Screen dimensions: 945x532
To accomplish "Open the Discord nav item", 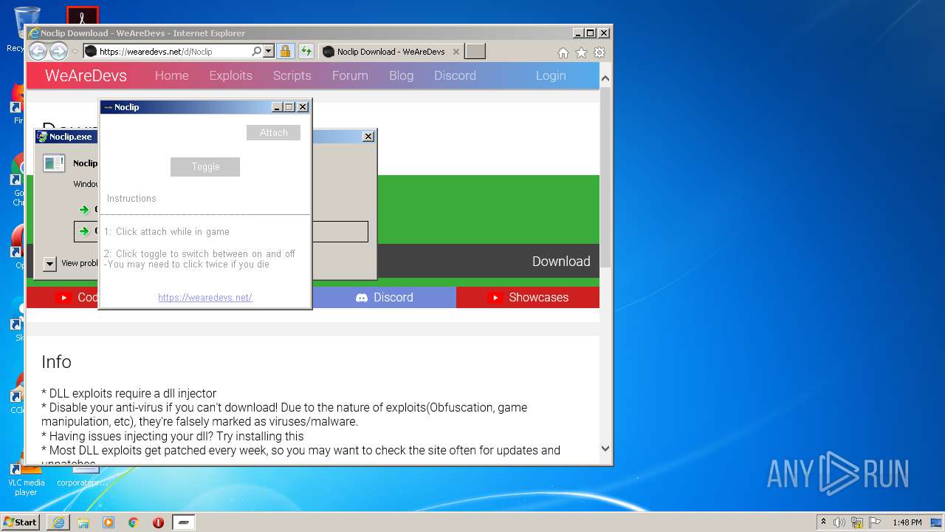I will pos(455,75).
